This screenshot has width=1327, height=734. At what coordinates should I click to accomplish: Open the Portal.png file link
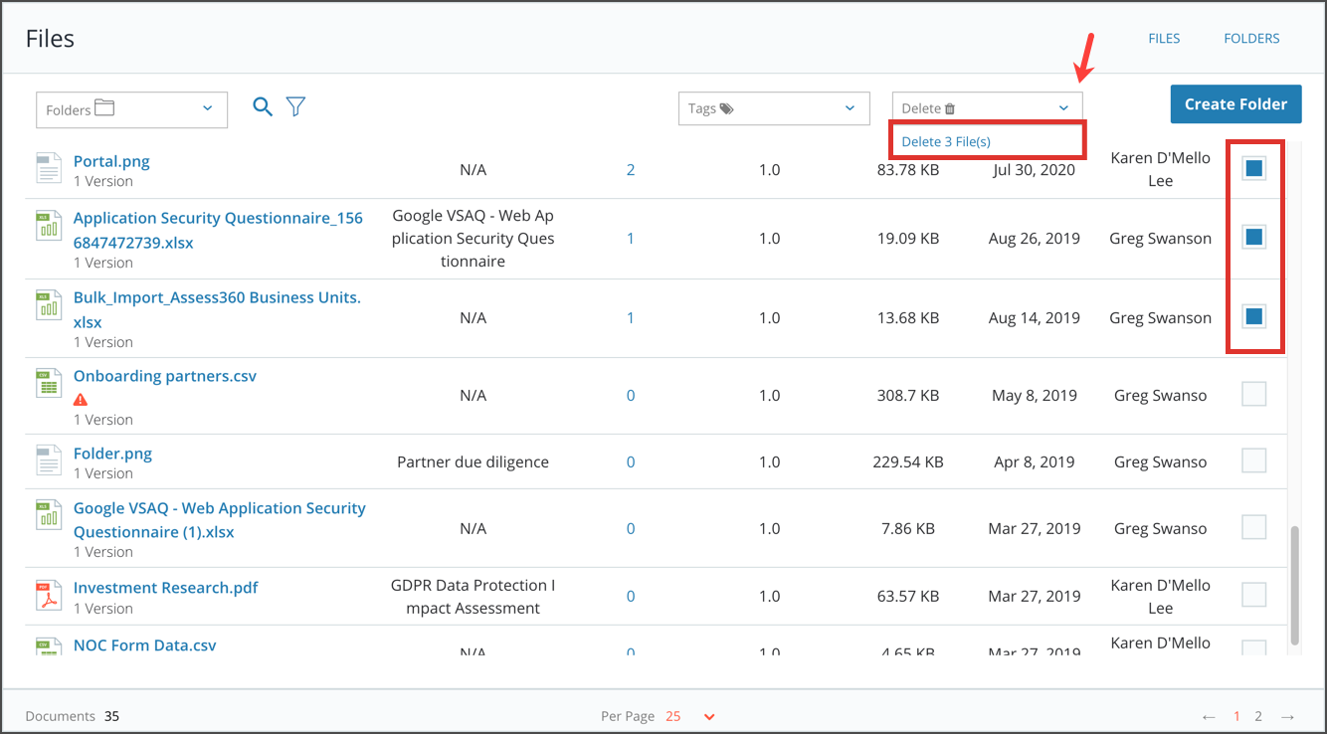tap(111, 161)
